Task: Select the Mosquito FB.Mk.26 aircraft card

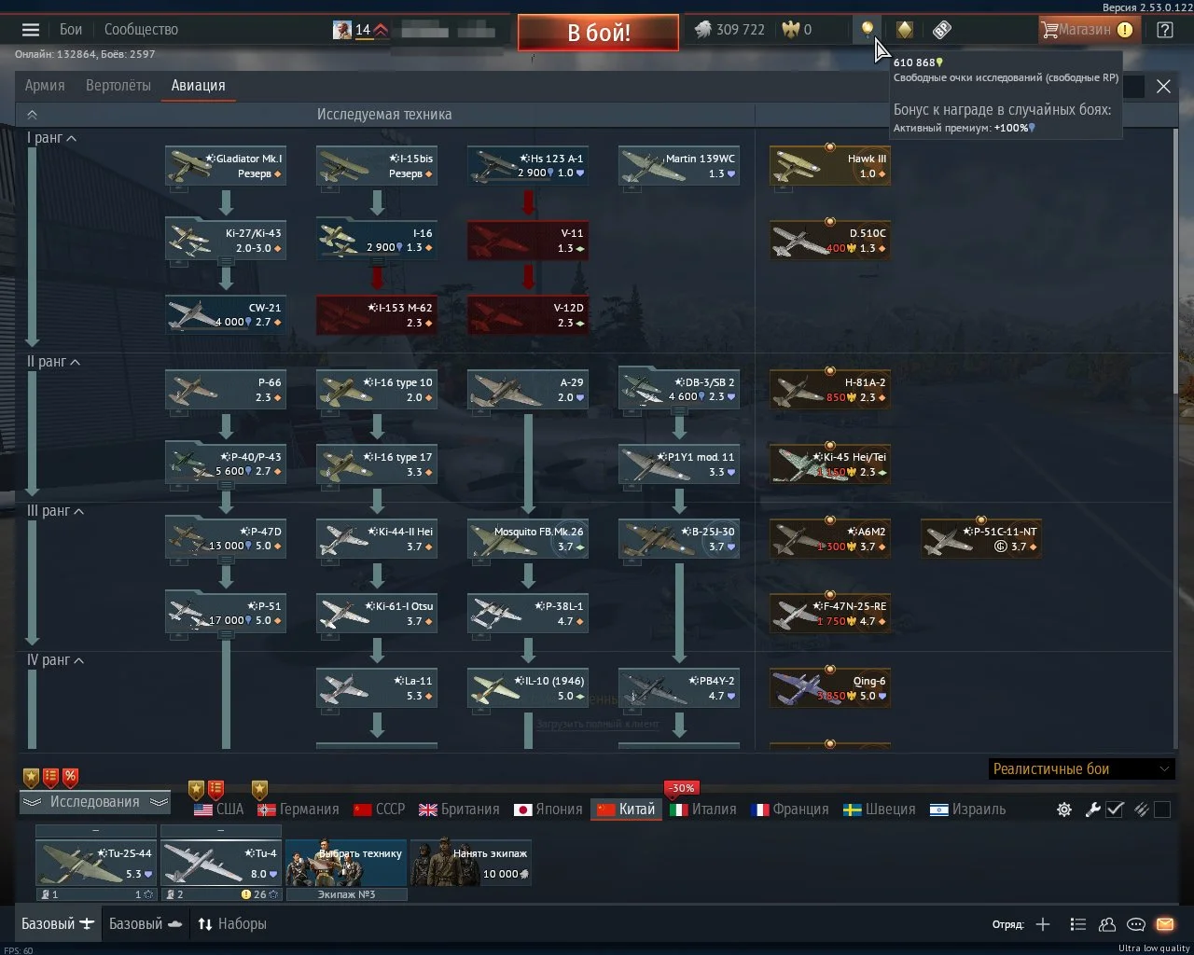Action: coord(528,539)
